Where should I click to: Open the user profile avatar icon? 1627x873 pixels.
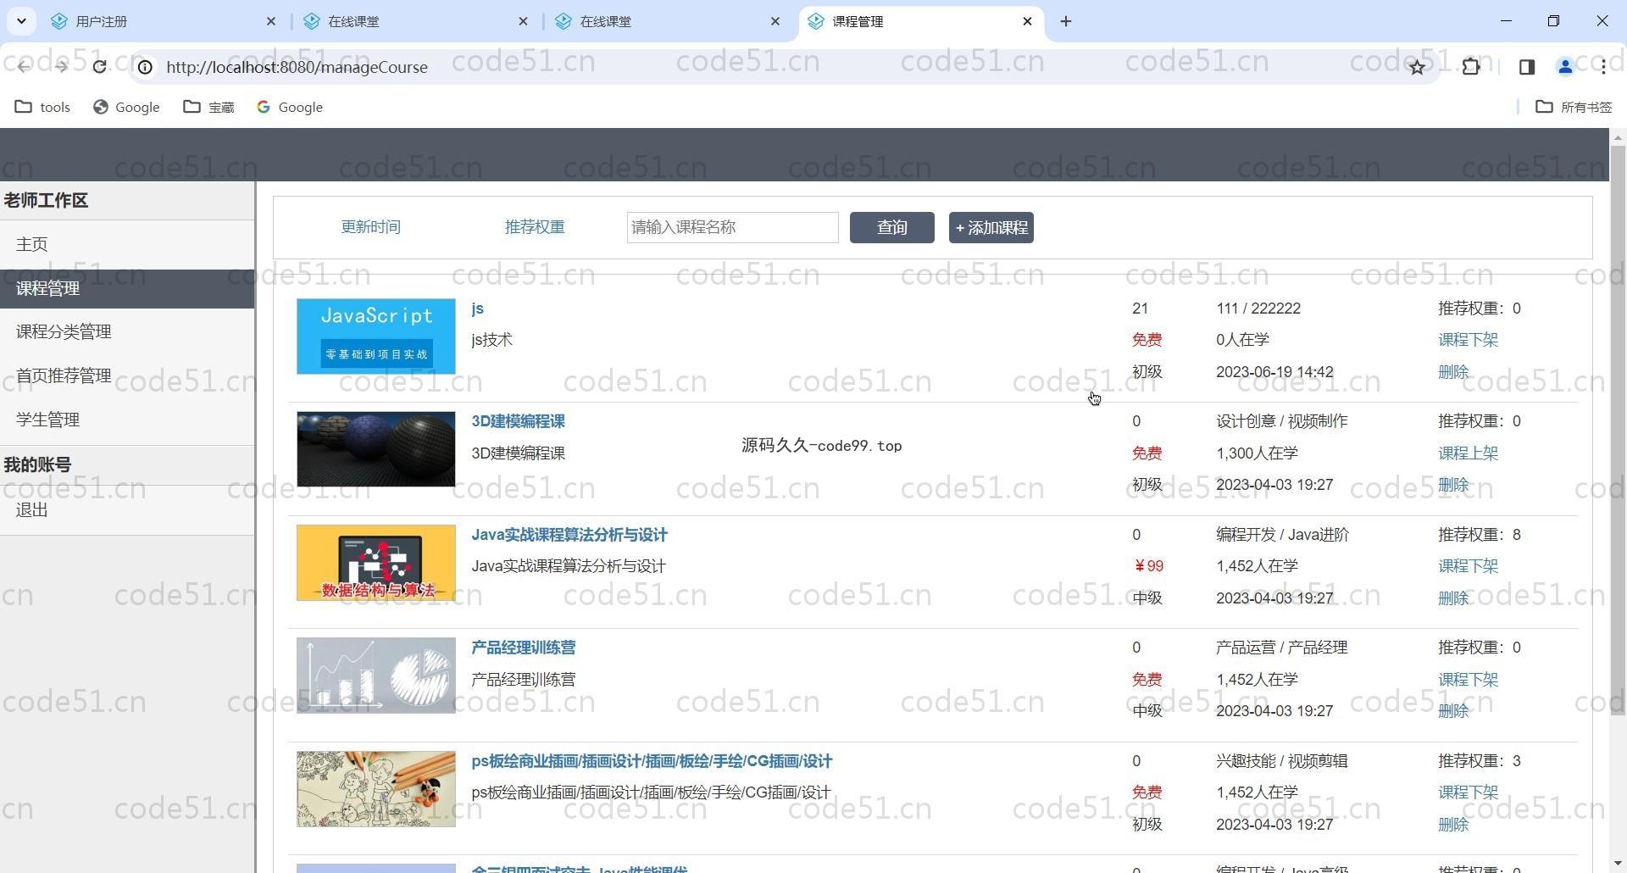tap(1565, 67)
